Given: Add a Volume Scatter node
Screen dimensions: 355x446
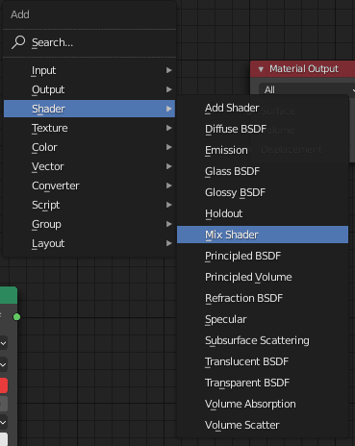Looking at the screenshot, I should pyautogui.click(x=263, y=425).
